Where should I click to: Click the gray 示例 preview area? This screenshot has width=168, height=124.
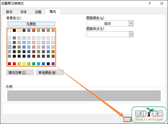84,96
